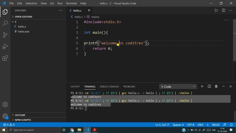The width and height of the screenshot is (236, 133).
Task: Open the Extensions view
Action: tap(5, 58)
